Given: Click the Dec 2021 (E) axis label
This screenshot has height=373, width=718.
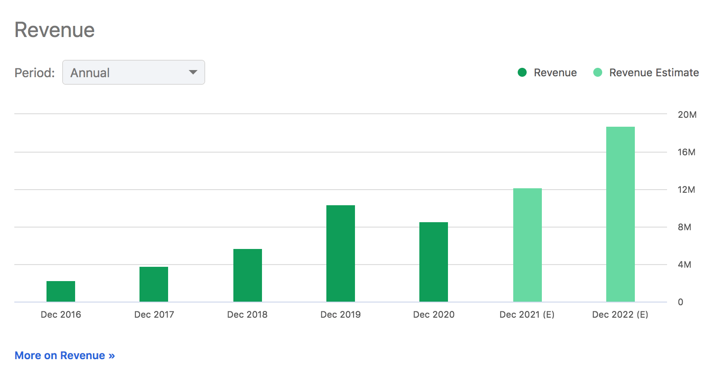Looking at the screenshot, I should click(527, 315).
